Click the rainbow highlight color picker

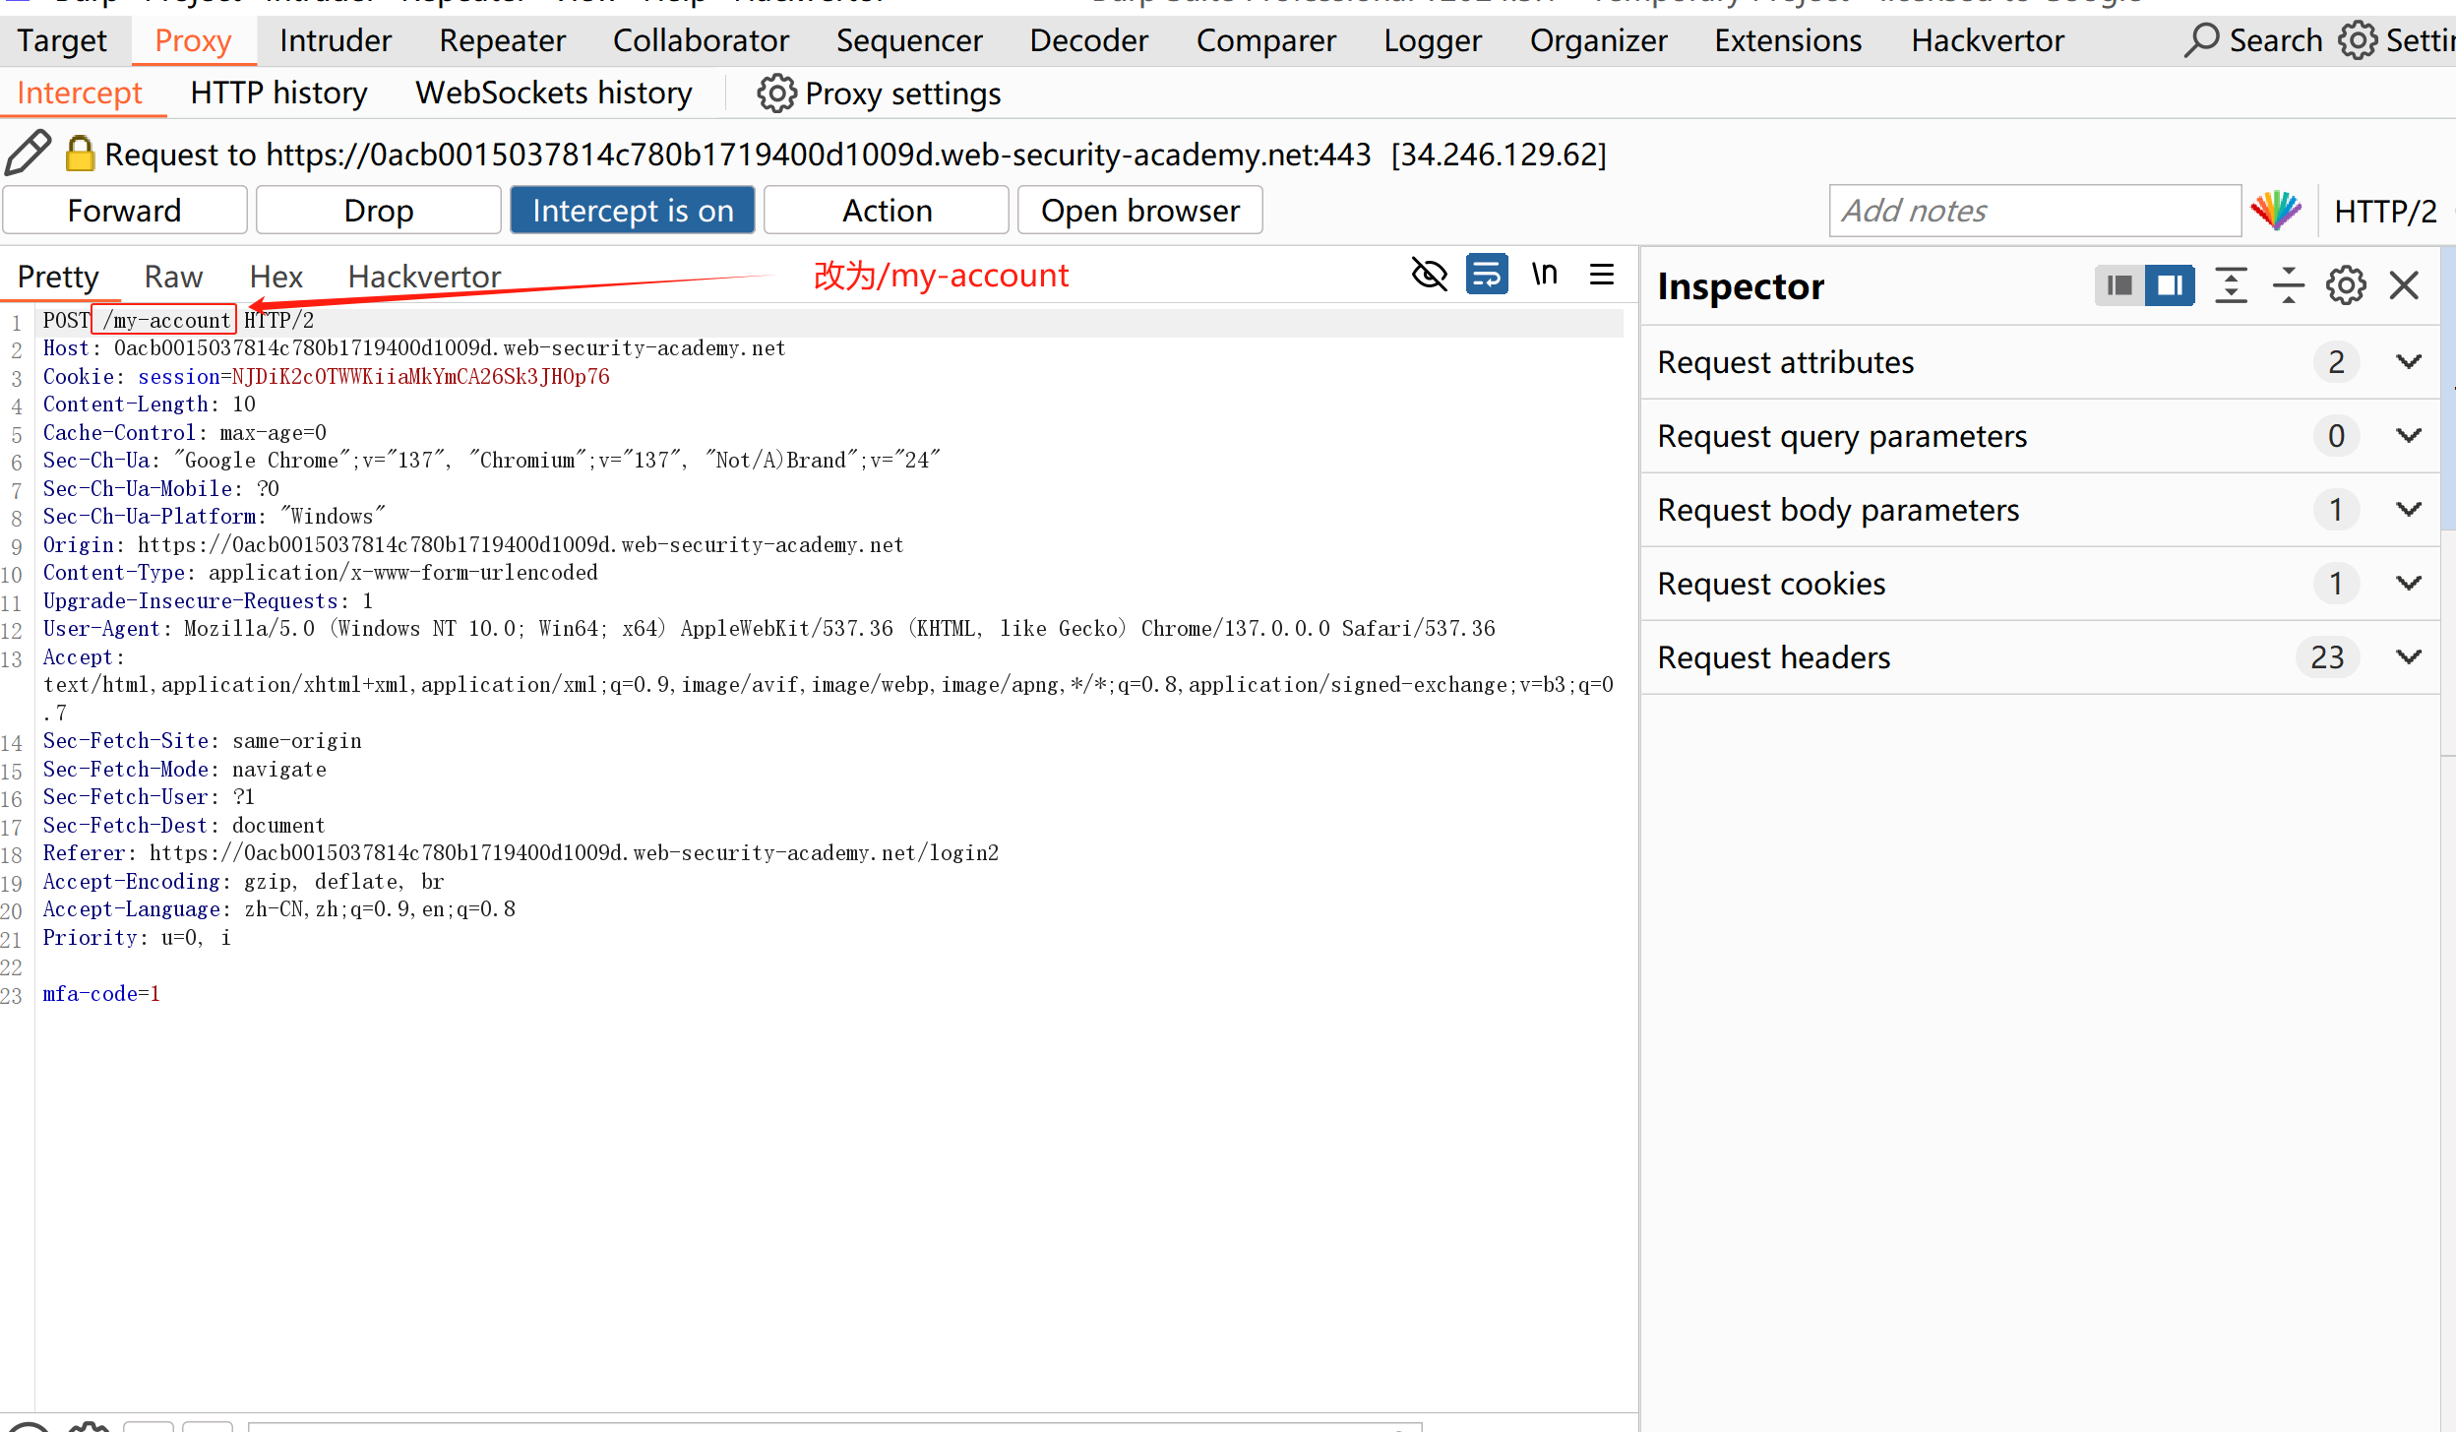click(x=2276, y=211)
